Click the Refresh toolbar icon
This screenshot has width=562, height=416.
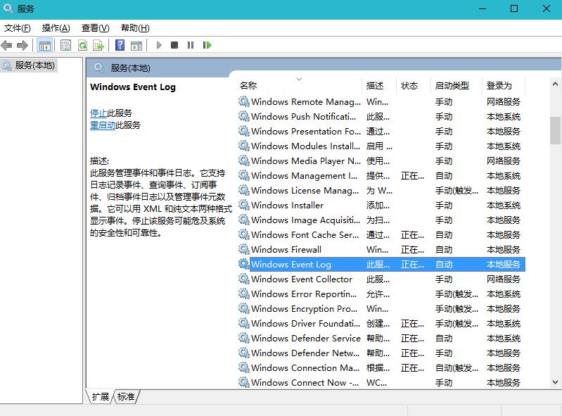click(x=82, y=45)
